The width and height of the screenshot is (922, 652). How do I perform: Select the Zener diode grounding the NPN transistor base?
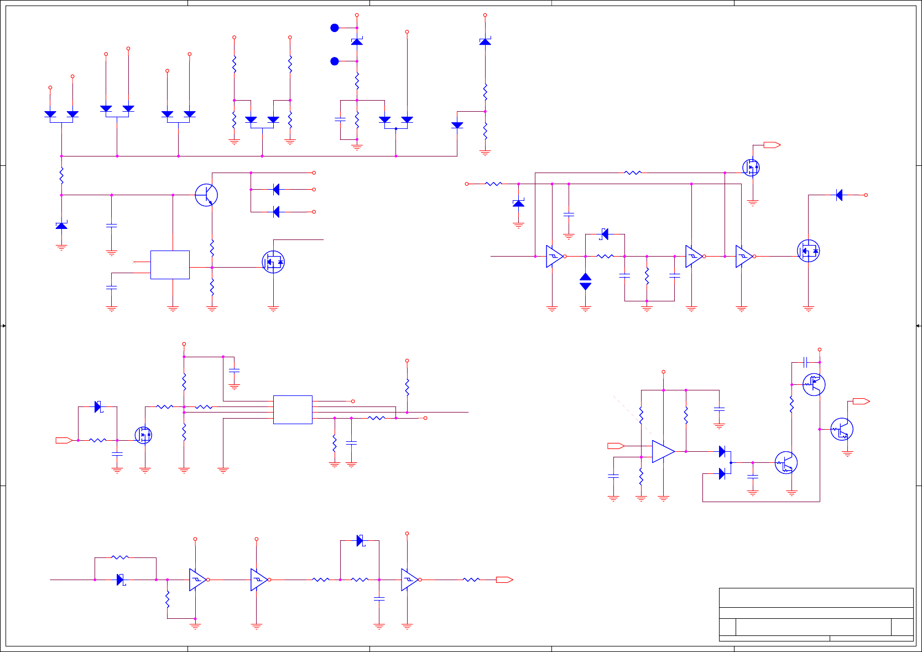(61, 226)
